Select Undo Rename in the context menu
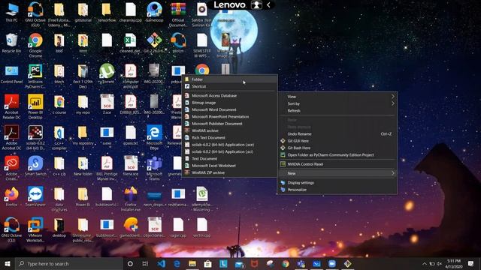The width and height of the screenshot is (481, 270). click(337, 133)
